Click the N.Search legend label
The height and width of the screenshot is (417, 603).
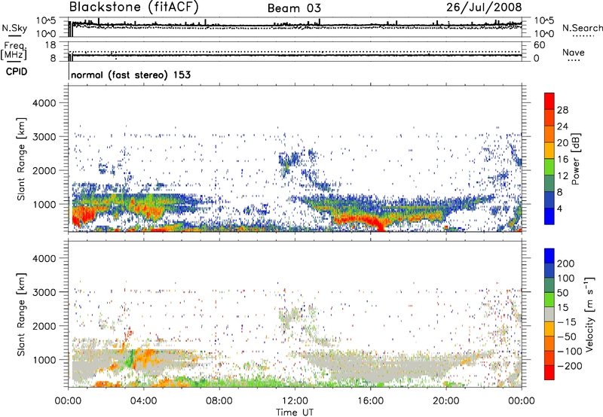pos(583,28)
